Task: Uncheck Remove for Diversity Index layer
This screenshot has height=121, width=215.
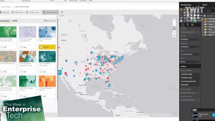Action: pos(41,47)
